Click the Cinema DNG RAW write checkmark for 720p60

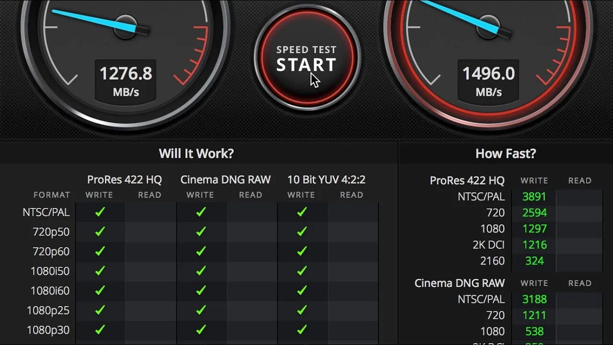pyautogui.click(x=201, y=251)
